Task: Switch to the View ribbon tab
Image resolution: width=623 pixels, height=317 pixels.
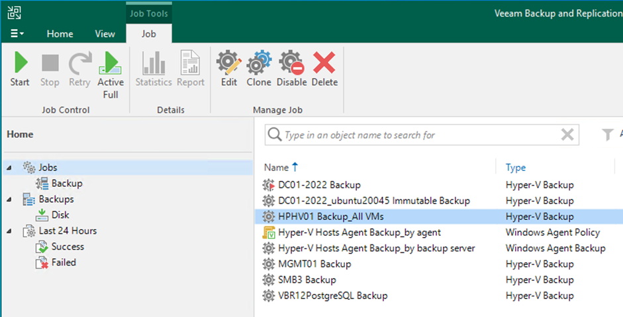Action: (x=105, y=34)
